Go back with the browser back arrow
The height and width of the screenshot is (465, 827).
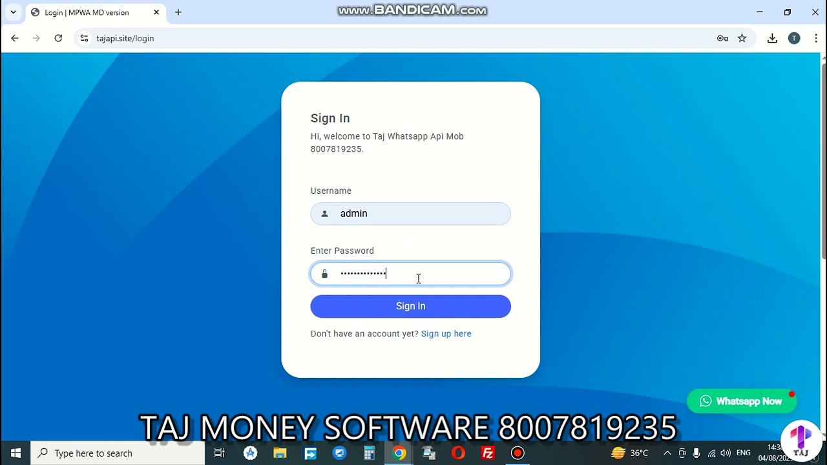15,38
